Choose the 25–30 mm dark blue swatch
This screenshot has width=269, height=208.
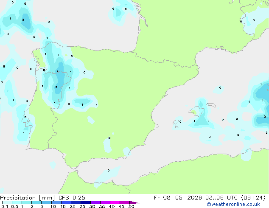click(x=85, y=202)
